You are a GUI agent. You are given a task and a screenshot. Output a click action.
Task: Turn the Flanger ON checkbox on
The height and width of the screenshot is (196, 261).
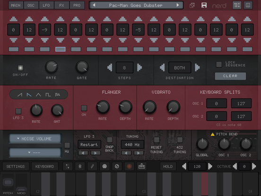tap(84, 108)
